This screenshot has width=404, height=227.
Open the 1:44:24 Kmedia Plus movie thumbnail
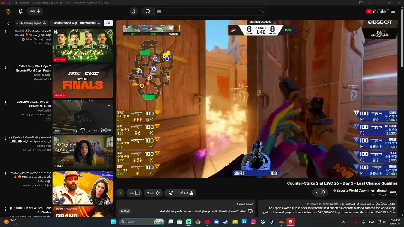pyautogui.click(x=83, y=152)
